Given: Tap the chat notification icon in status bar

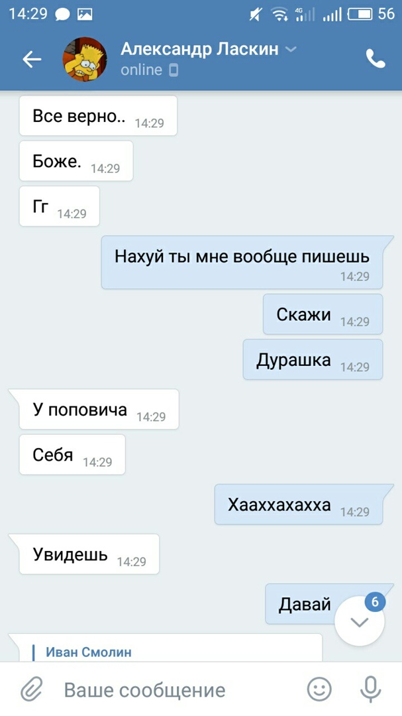Looking at the screenshot, I should [62, 15].
